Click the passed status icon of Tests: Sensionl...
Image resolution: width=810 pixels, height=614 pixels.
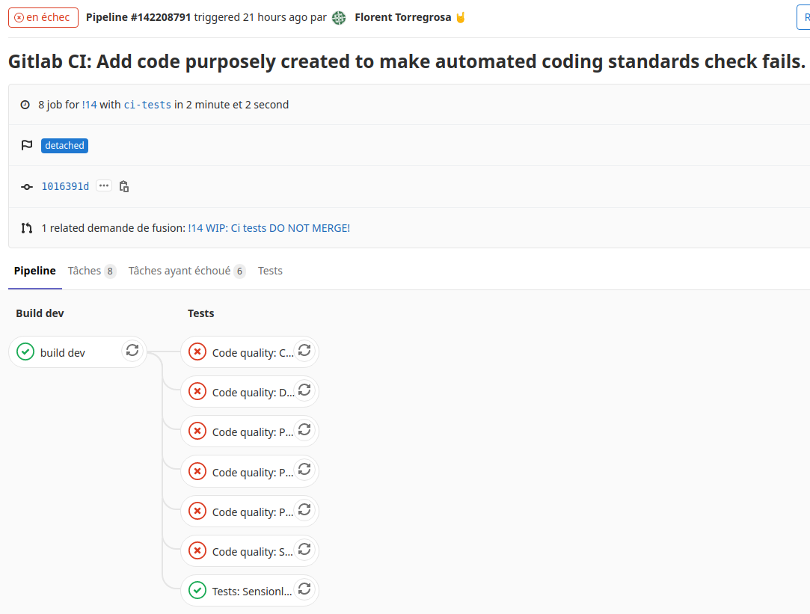tap(197, 590)
